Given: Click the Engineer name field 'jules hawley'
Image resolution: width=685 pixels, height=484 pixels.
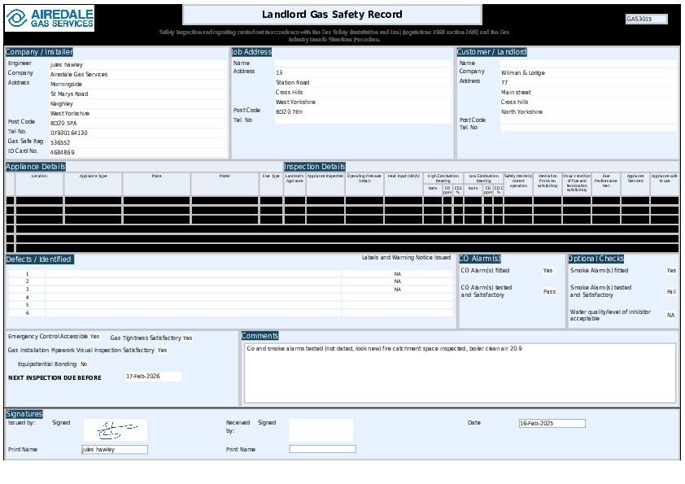Looking at the screenshot, I should (x=137, y=64).
